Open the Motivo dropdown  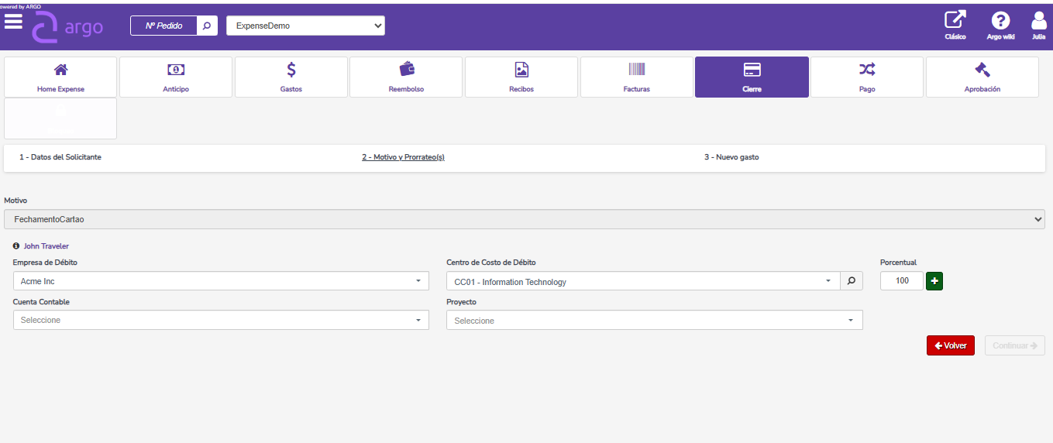coord(524,219)
